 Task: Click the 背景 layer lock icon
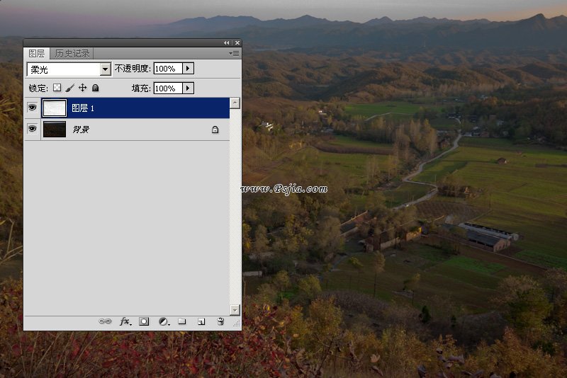coord(215,130)
